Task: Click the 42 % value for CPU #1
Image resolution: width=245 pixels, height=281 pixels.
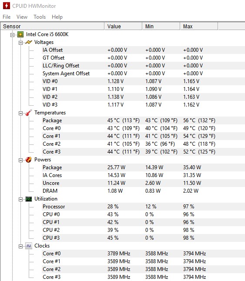Action: [113, 222]
